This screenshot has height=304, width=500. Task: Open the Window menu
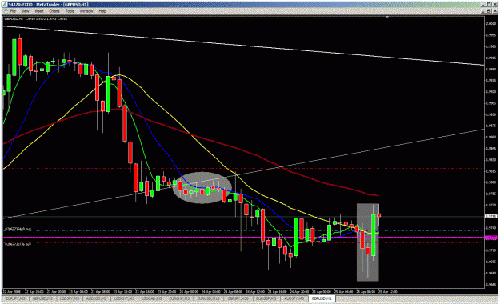coord(86,11)
